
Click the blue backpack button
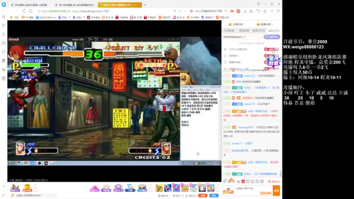point(214,195)
